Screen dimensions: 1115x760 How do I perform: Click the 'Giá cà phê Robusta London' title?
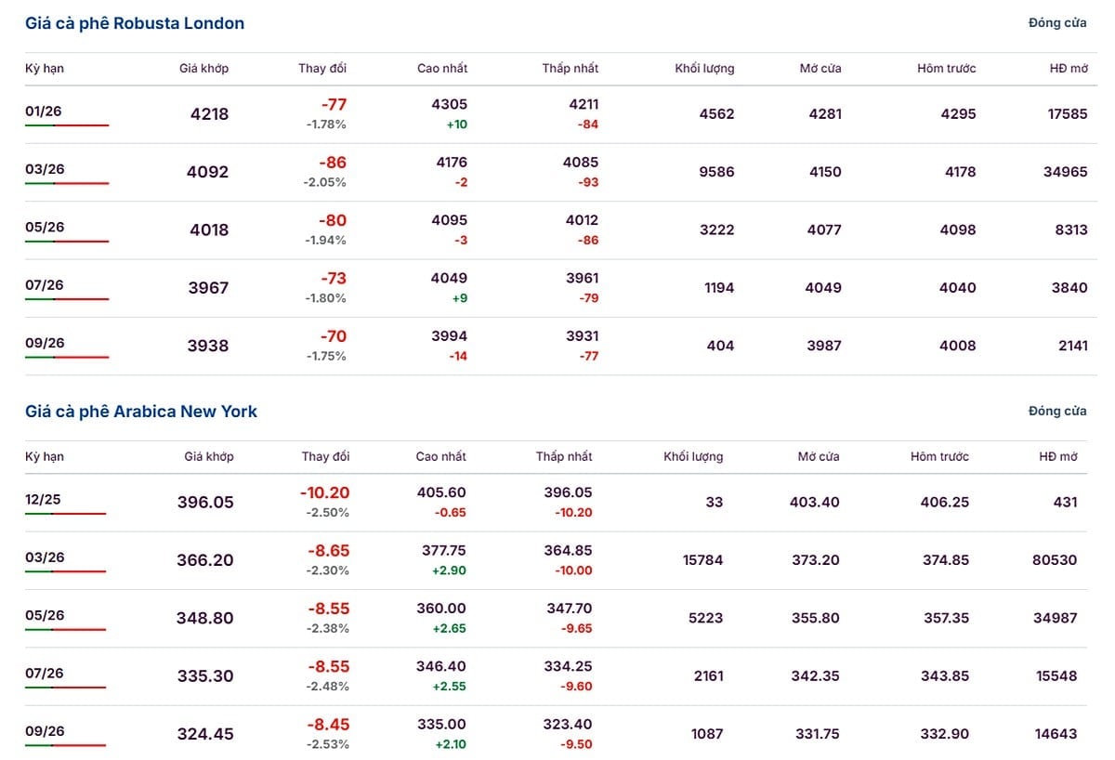135,23
